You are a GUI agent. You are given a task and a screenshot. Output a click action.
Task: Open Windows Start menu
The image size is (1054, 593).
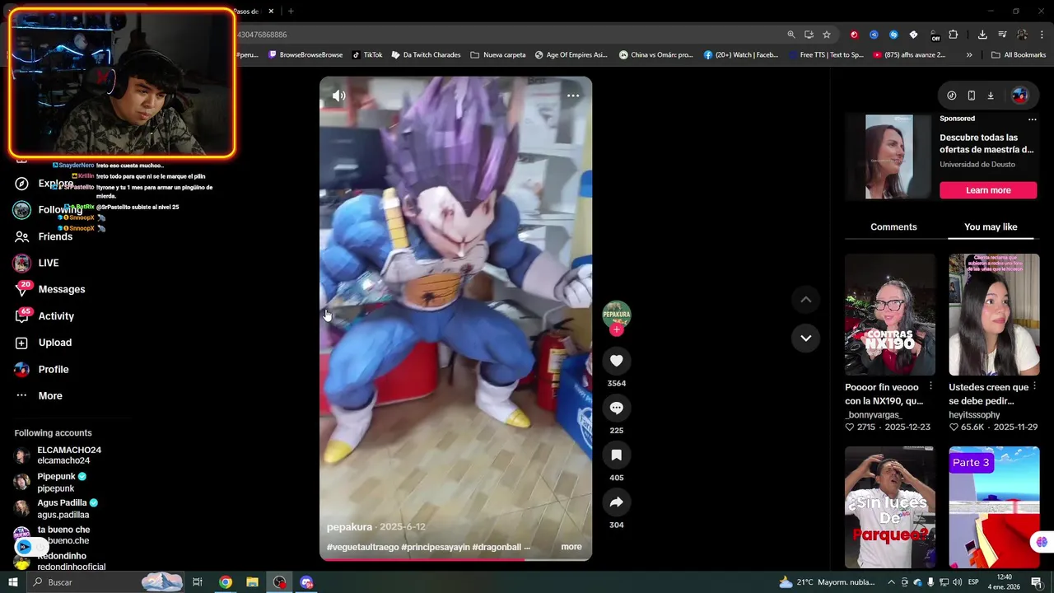[12, 582]
